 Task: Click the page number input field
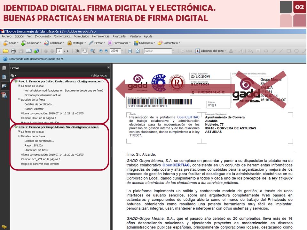pyautogui.click(x=59, y=51)
